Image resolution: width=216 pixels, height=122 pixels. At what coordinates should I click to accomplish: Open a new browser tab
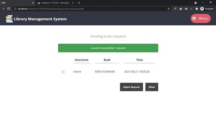[x=79, y=3]
